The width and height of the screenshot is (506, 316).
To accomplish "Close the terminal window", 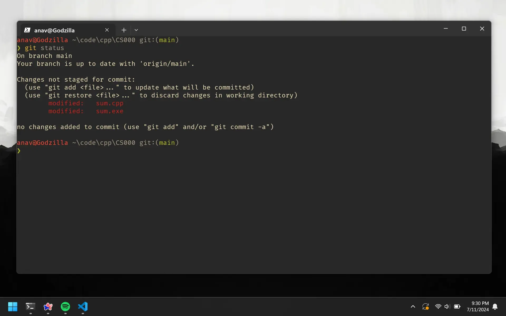I will tap(482, 28).
